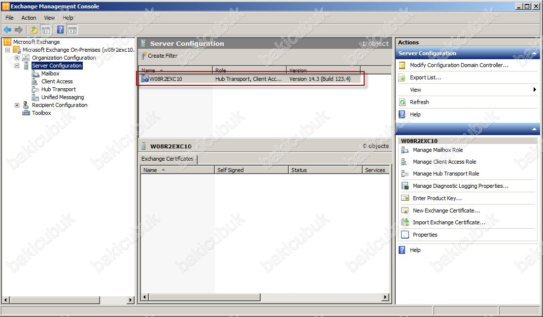Click the Modify Configuration Domain Controller icon
This screenshot has height=317, width=543.
[x=402, y=65]
